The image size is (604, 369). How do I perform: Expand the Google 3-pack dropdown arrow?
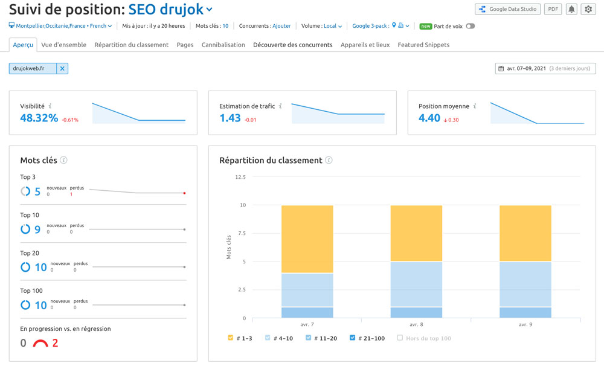pyautogui.click(x=407, y=26)
